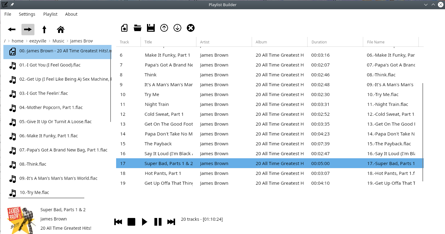Go to root '/' in the breadcrumb
Image resolution: width=445 pixels, height=234 pixels.
pos(5,41)
